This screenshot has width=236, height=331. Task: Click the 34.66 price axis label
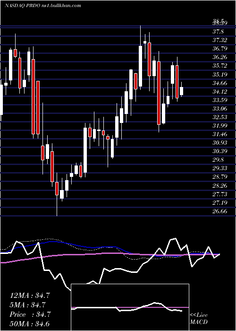[x=220, y=83]
